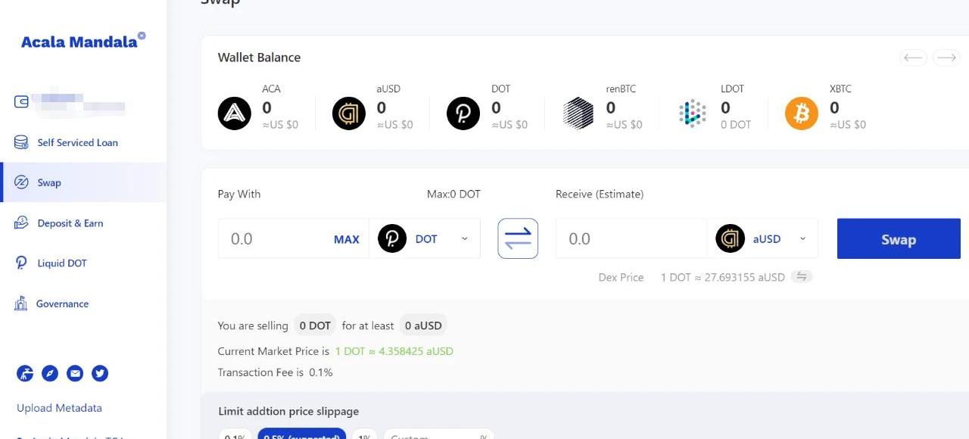The image size is (969, 439).
Task: Flip the Dex Price rate direction
Action: (801, 277)
